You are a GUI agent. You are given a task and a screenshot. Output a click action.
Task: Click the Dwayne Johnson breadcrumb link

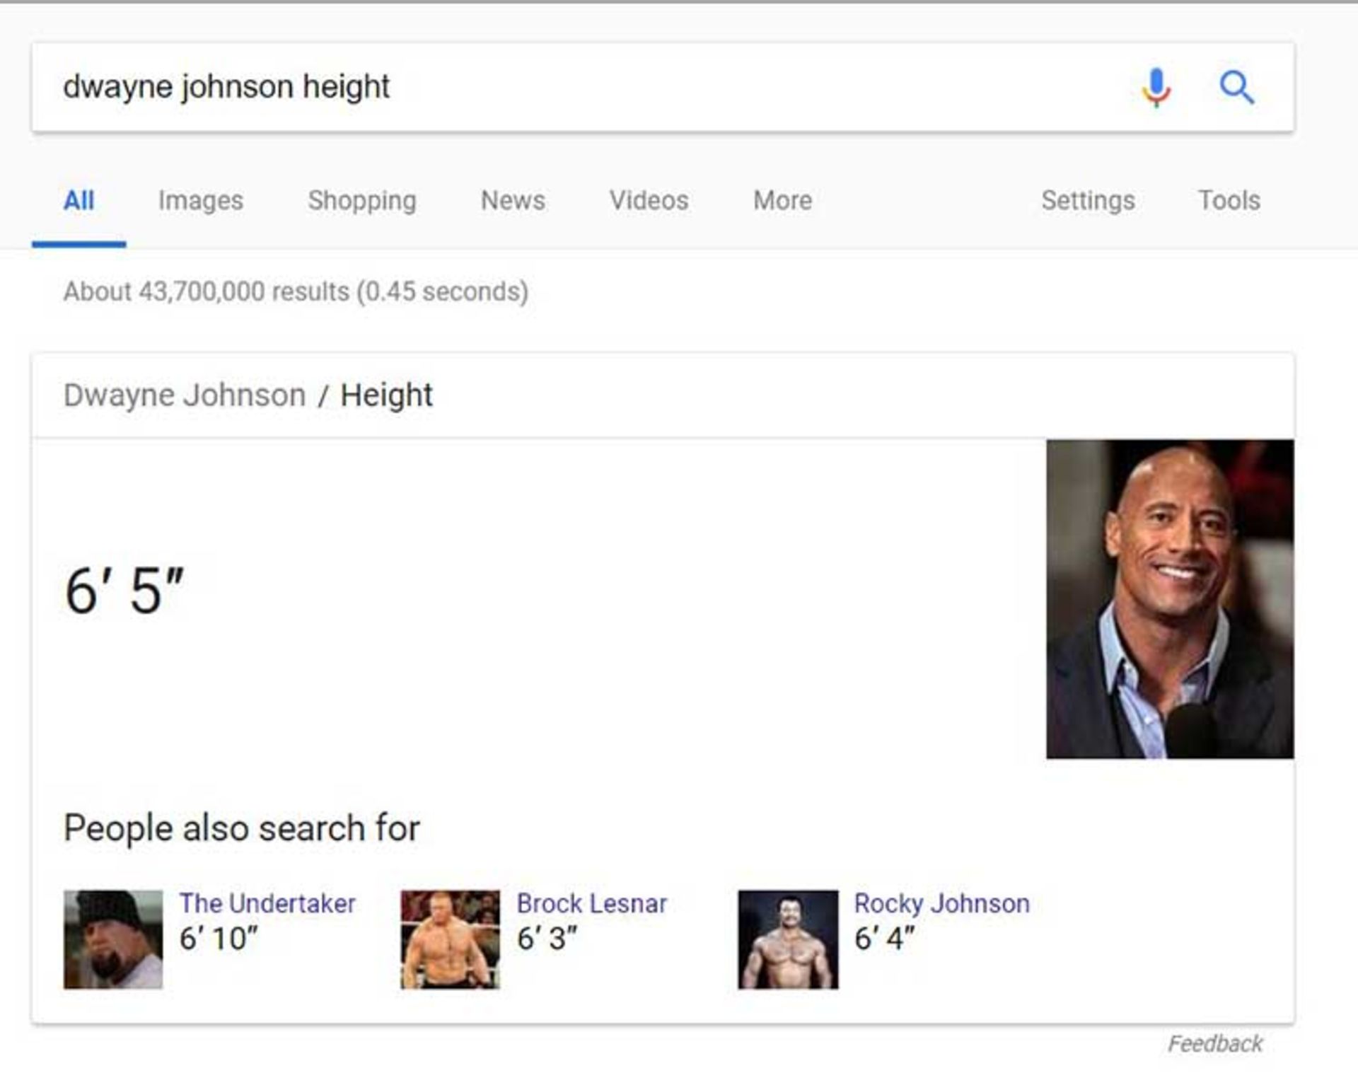[185, 395]
